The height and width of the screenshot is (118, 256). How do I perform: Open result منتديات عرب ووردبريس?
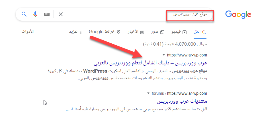click(x=182, y=102)
